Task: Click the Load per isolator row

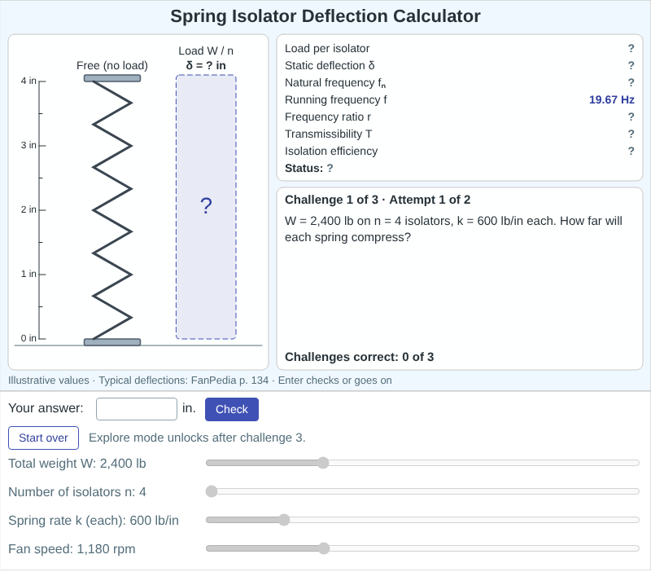Action: (x=460, y=49)
